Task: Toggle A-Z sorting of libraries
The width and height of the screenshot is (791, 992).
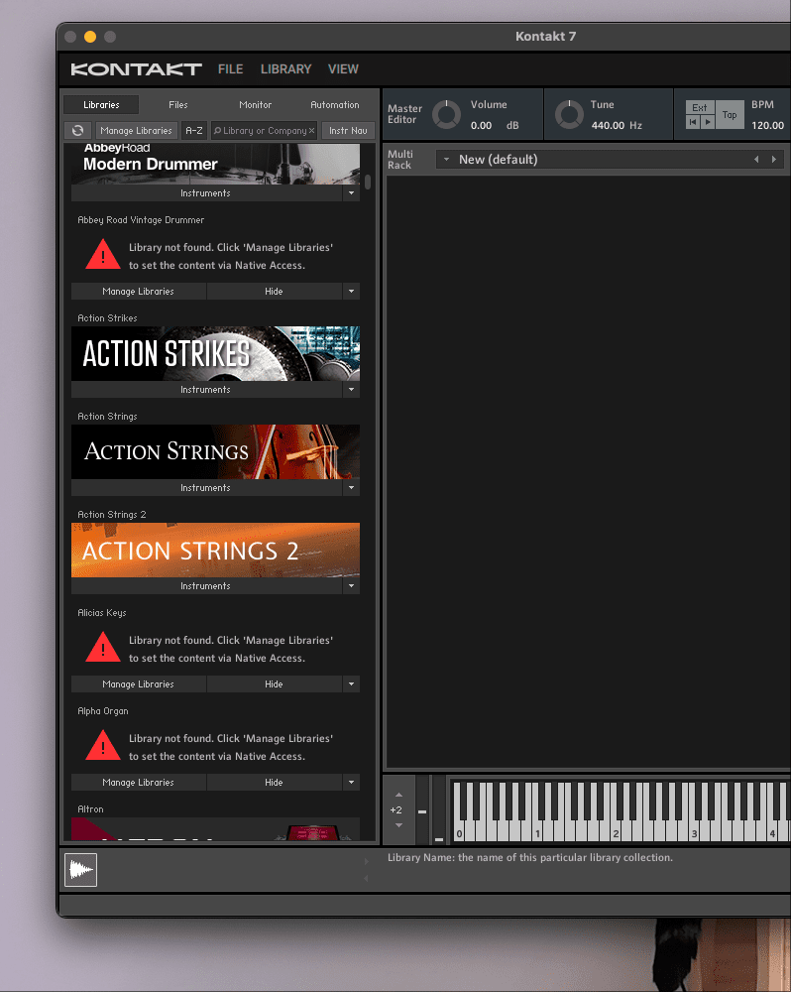Action: (194, 130)
